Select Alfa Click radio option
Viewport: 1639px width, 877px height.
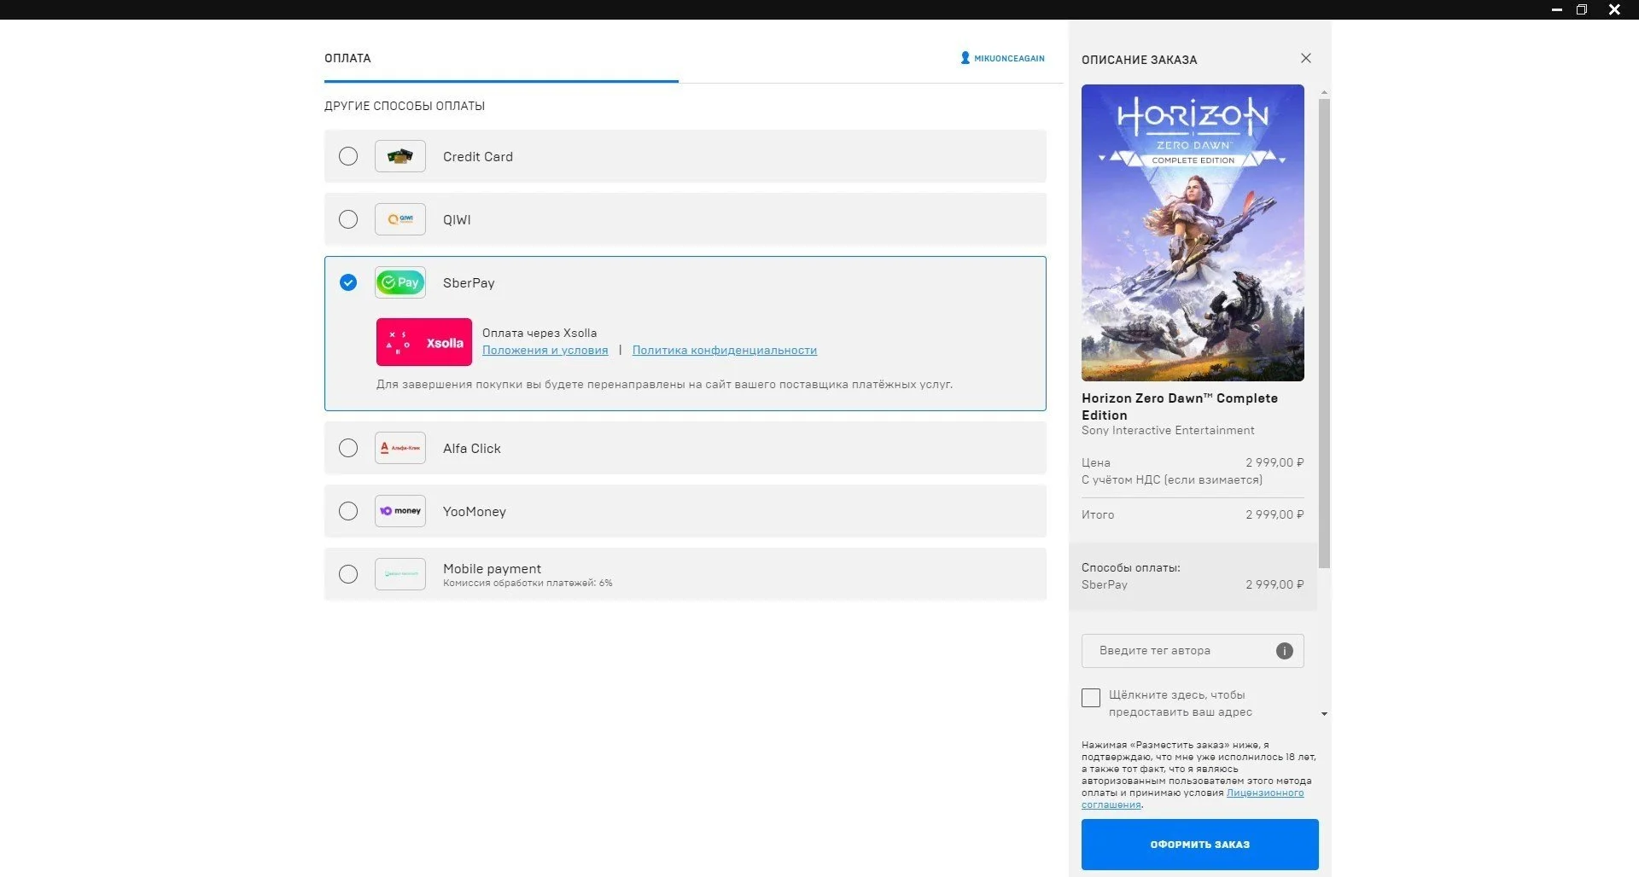pos(348,448)
